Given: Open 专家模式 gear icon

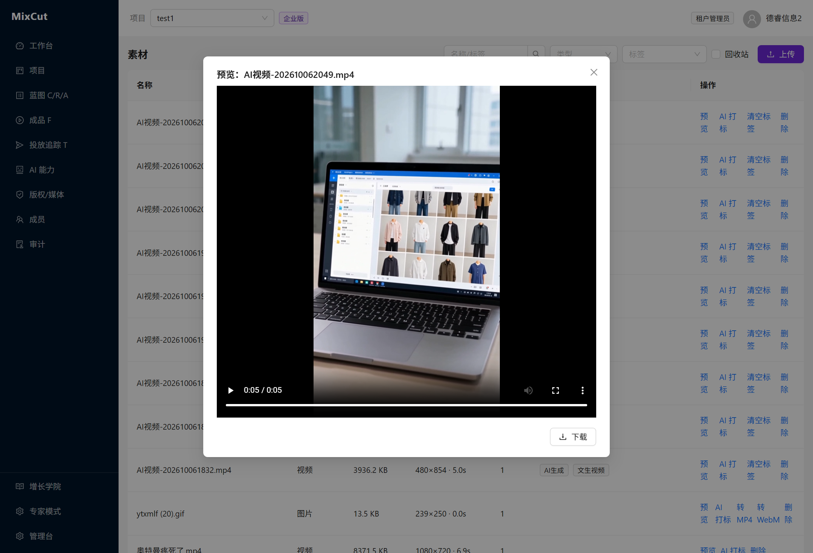Looking at the screenshot, I should click(x=20, y=511).
